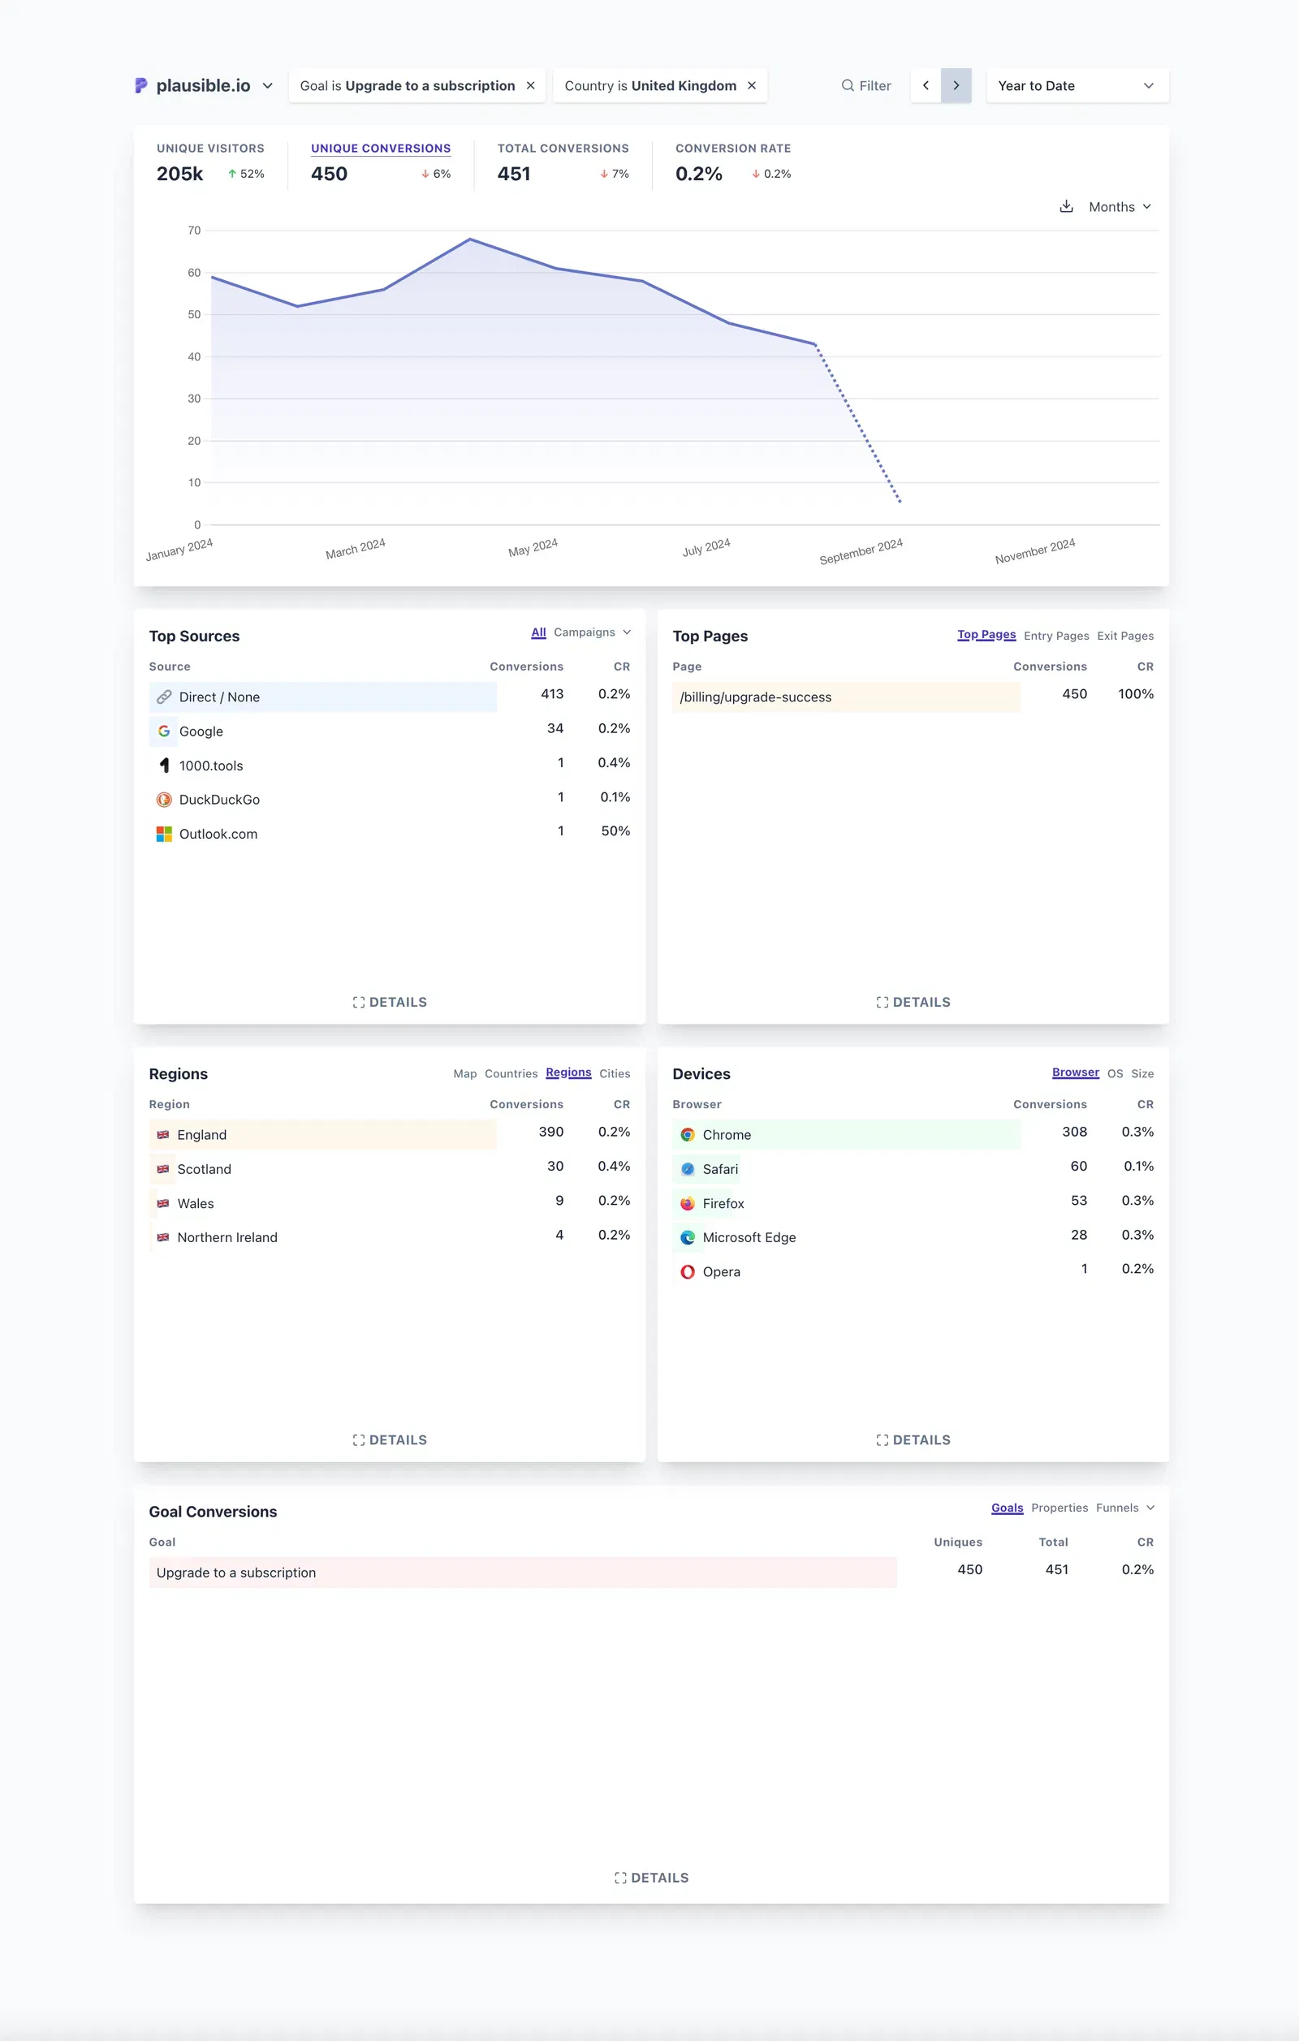Click the Opera browser icon
This screenshot has height=2041, width=1299.
point(687,1271)
